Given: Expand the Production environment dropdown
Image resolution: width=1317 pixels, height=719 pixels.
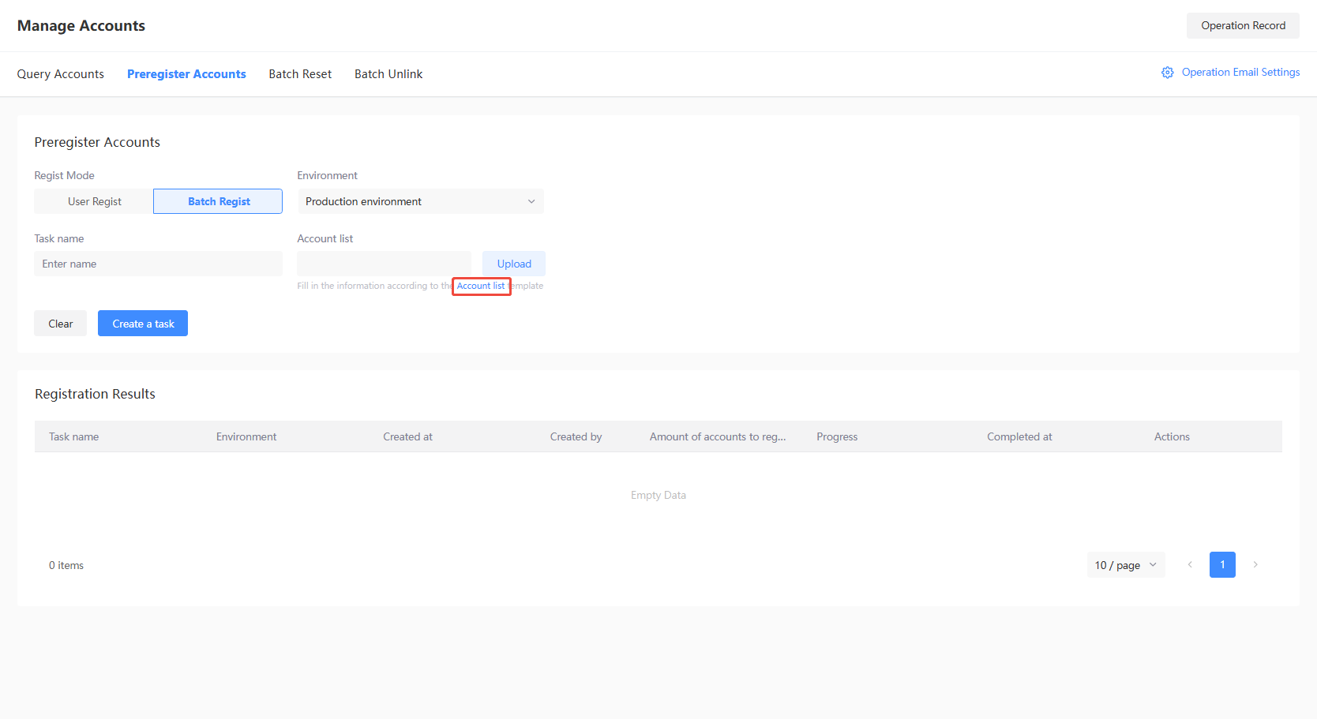Looking at the screenshot, I should click(421, 201).
